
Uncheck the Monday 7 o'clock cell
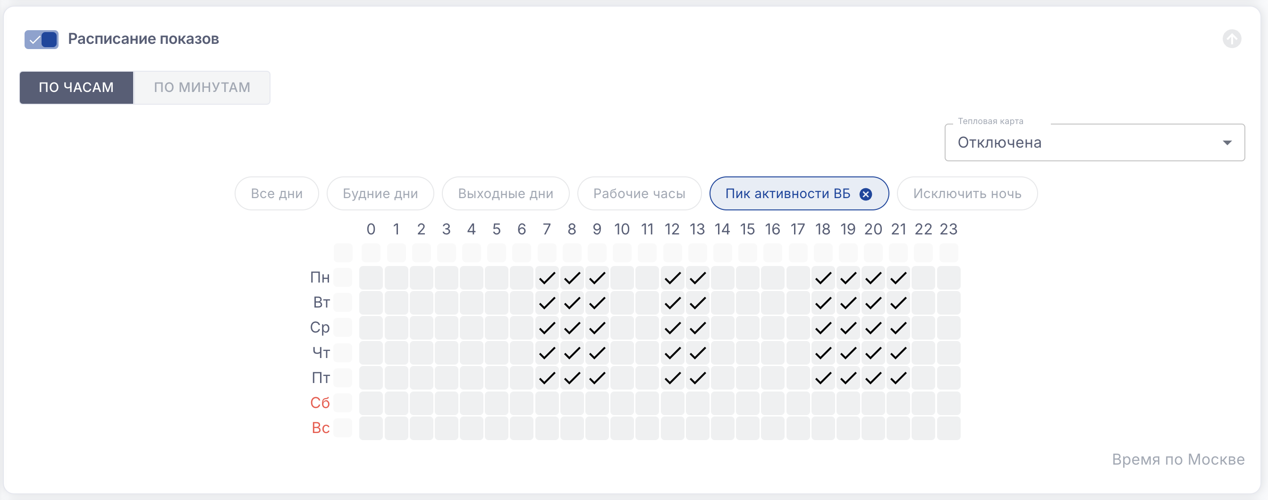(546, 278)
